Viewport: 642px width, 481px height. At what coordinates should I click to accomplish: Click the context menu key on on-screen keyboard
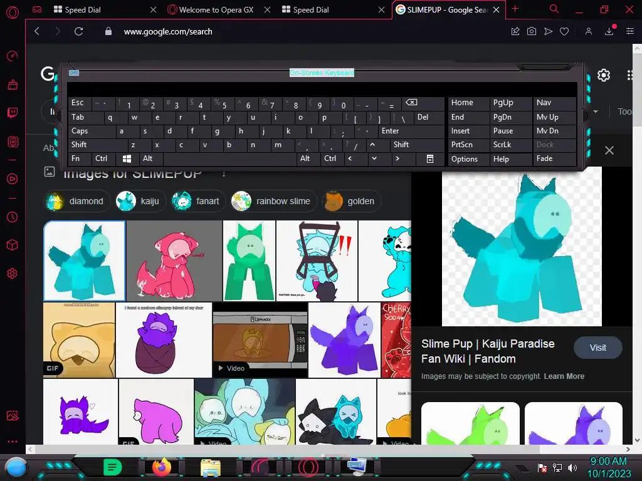click(x=429, y=158)
